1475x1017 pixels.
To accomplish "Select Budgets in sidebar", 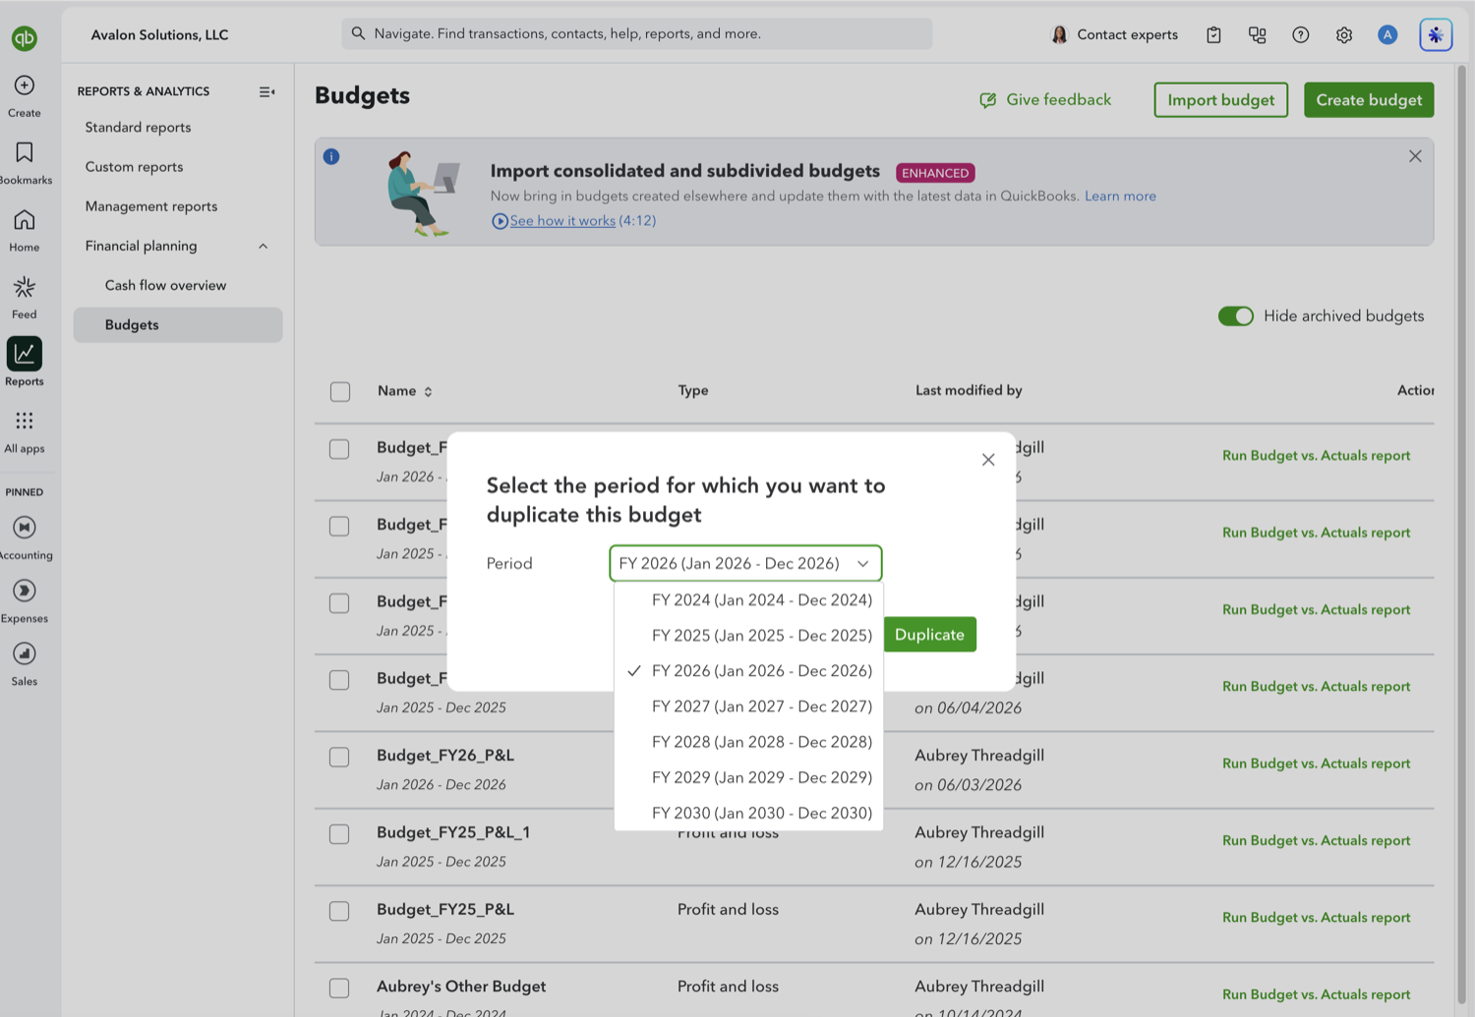I will tap(178, 325).
